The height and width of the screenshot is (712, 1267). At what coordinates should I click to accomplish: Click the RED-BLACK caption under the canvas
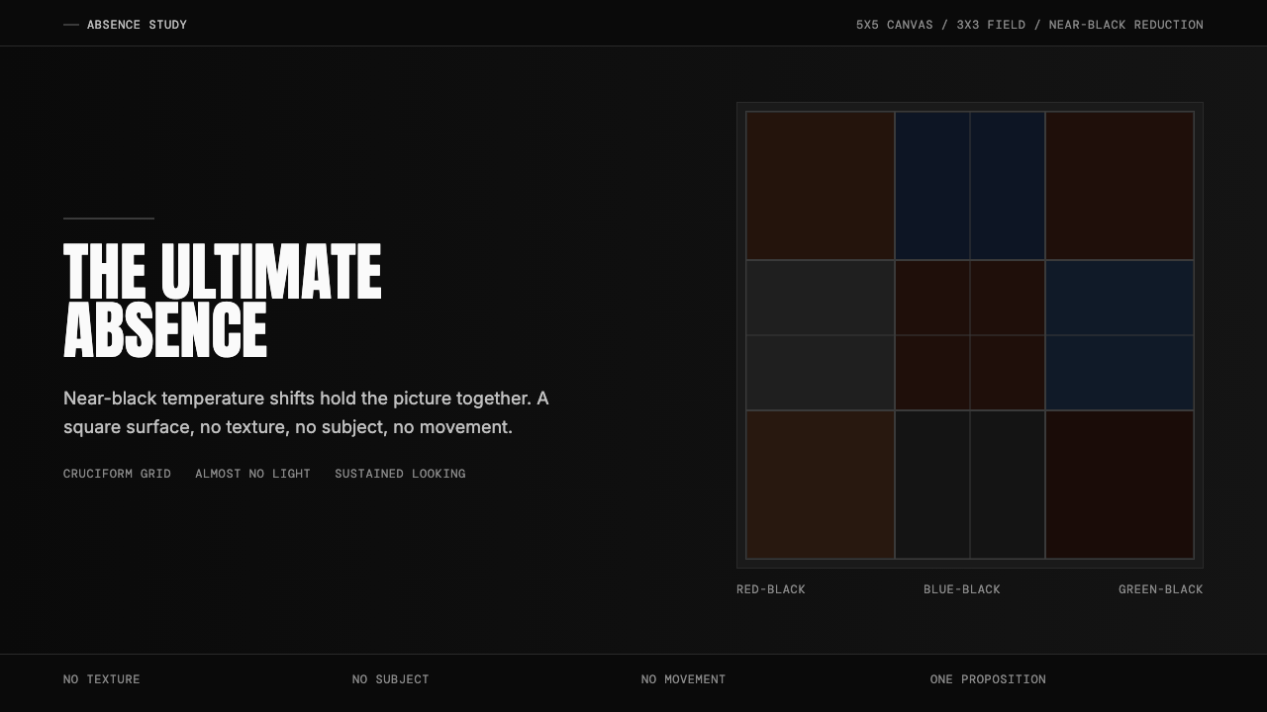771,589
